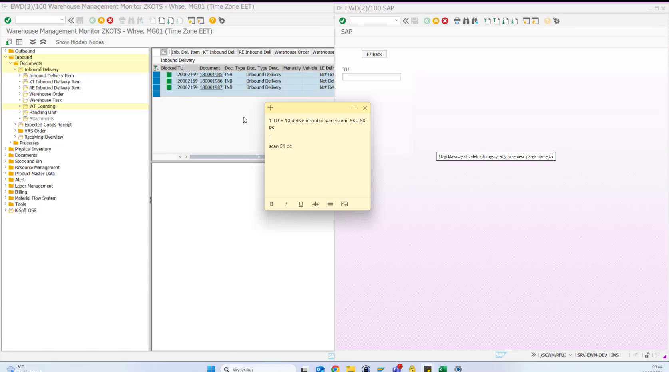This screenshot has height=372, width=669.
Task: Open document 180001985 from the delivery list
Action: click(x=211, y=74)
